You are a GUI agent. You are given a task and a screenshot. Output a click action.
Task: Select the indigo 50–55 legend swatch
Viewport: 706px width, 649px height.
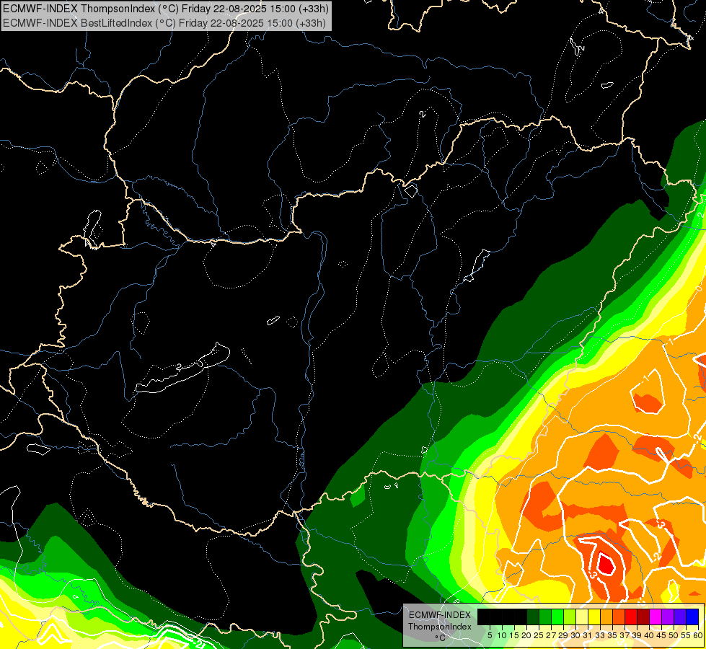(x=680, y=617)
